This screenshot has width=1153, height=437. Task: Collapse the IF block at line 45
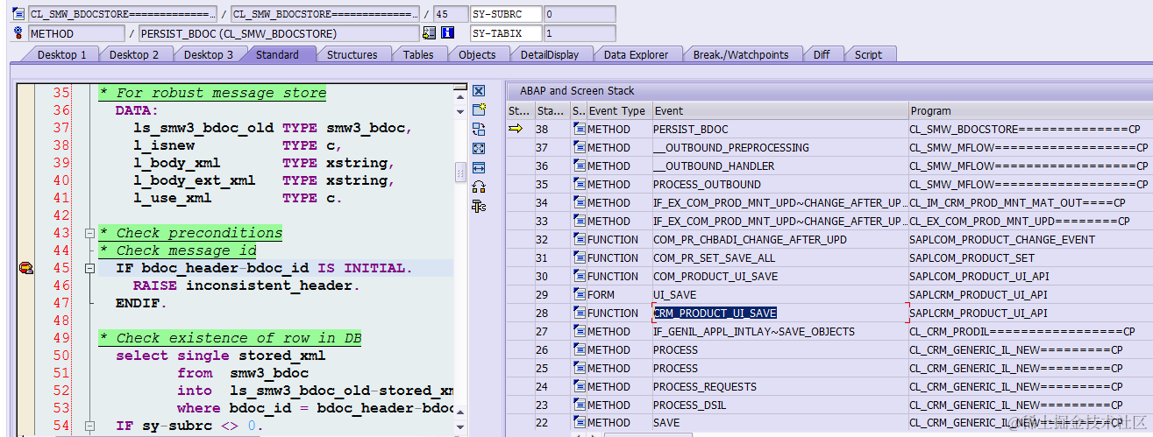pos(89,268)
